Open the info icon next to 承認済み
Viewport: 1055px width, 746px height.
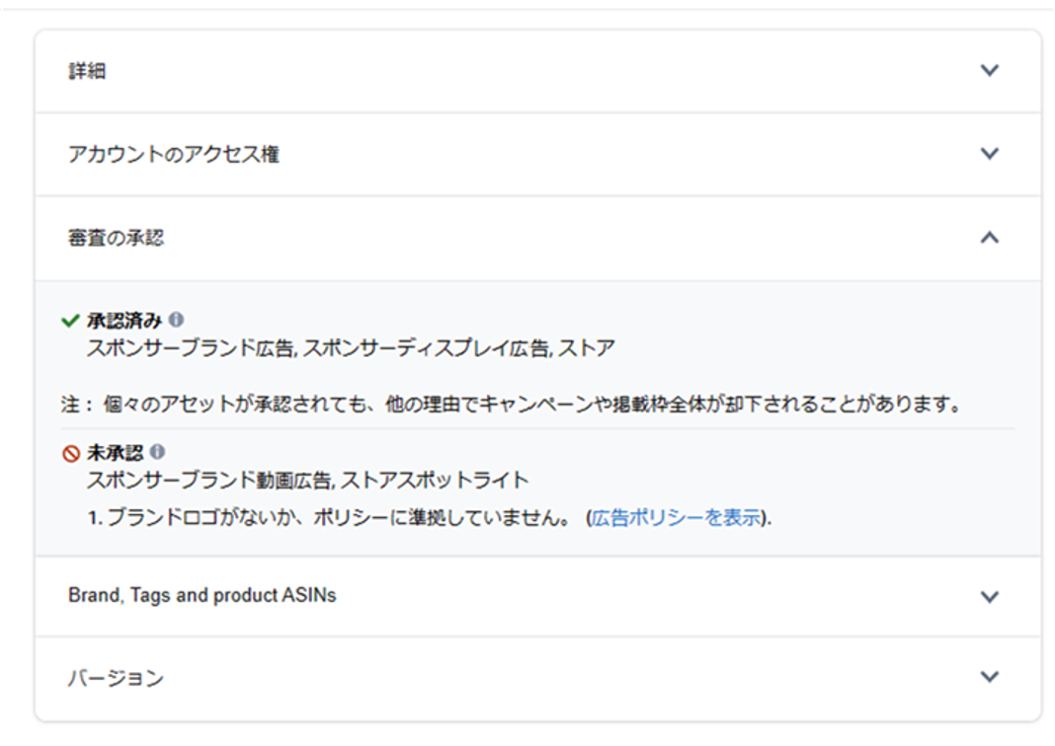pyautogui.click(x=176, y=320)
